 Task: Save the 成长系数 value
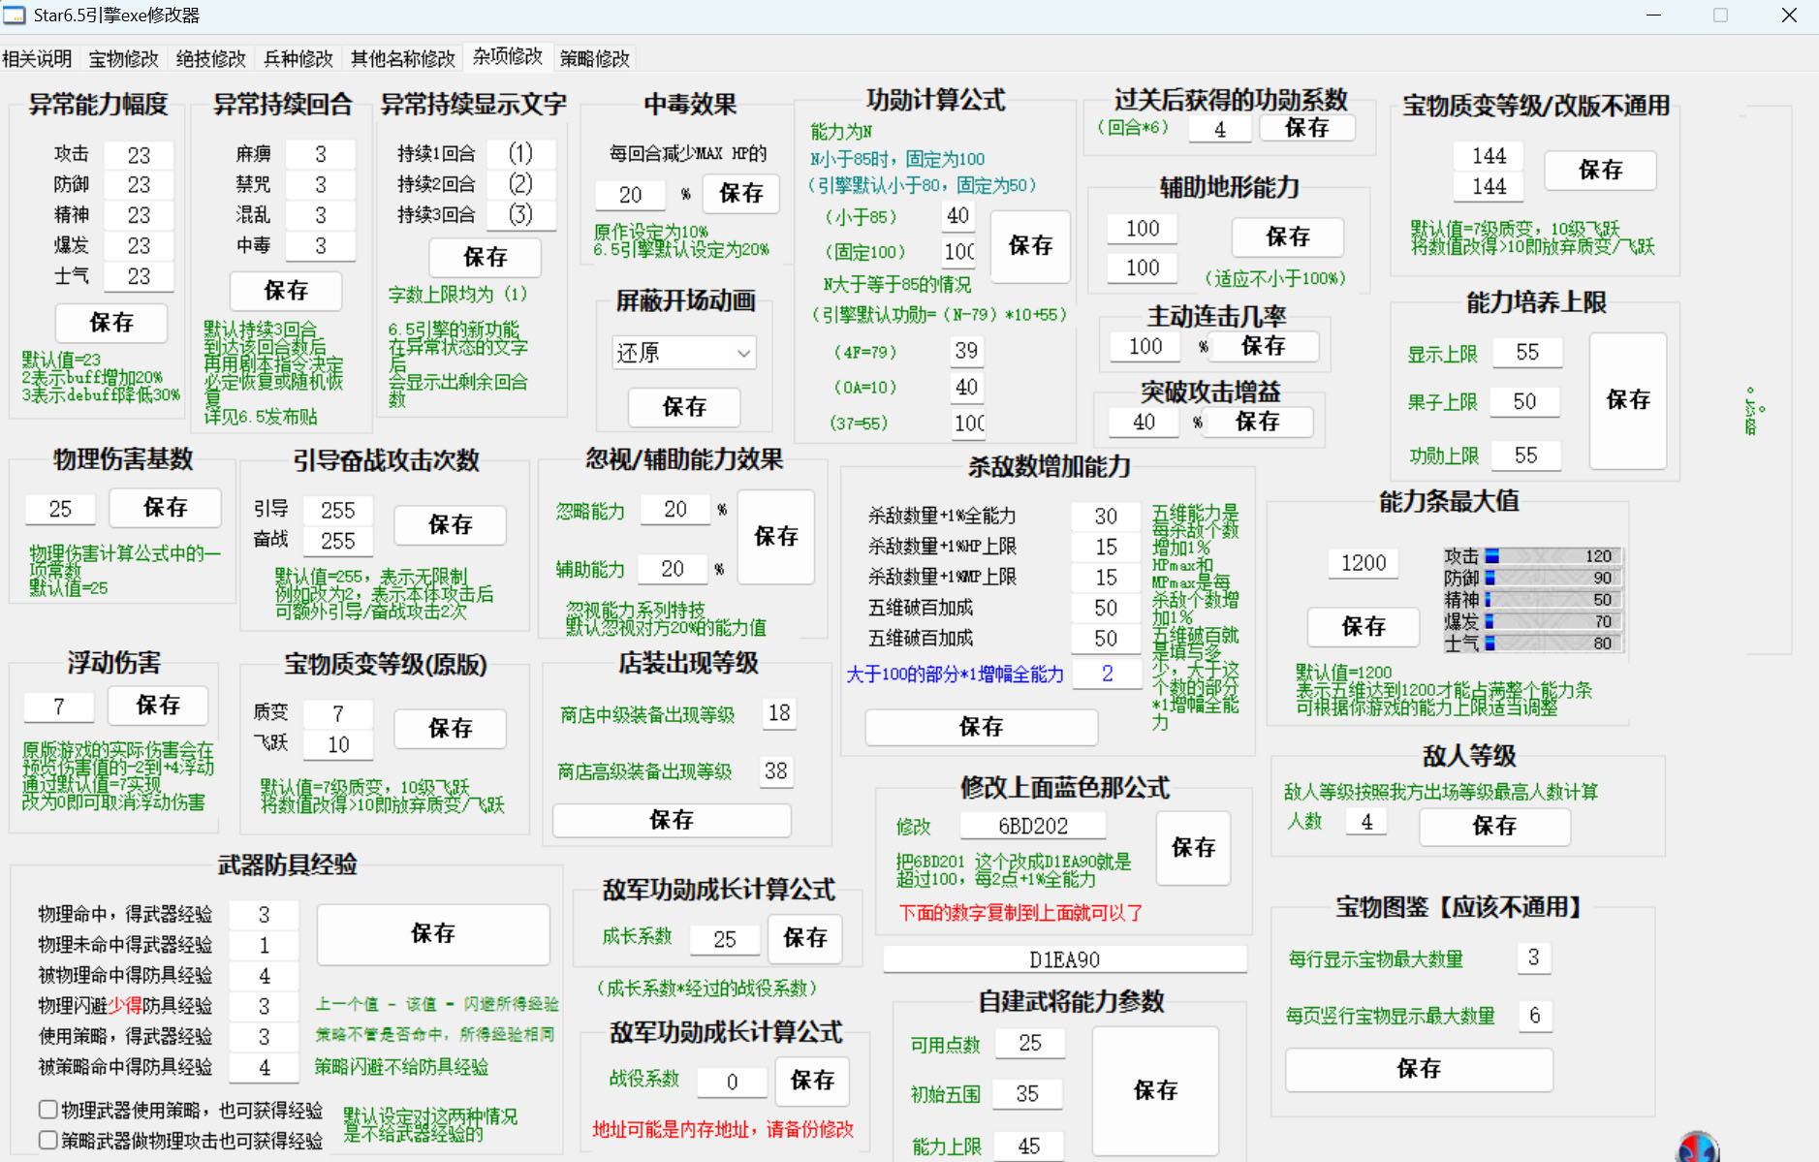pos(805,938)
